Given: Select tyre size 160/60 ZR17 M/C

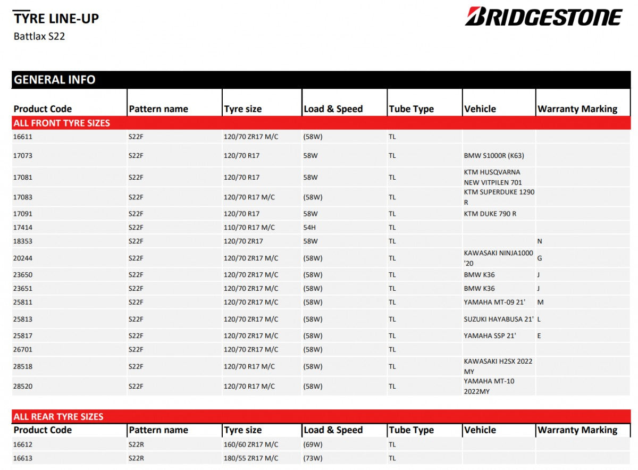Looking at the screenshot, I should point(251,444).
